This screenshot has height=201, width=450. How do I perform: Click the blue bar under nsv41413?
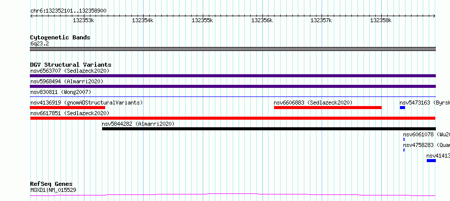point(431,161)
